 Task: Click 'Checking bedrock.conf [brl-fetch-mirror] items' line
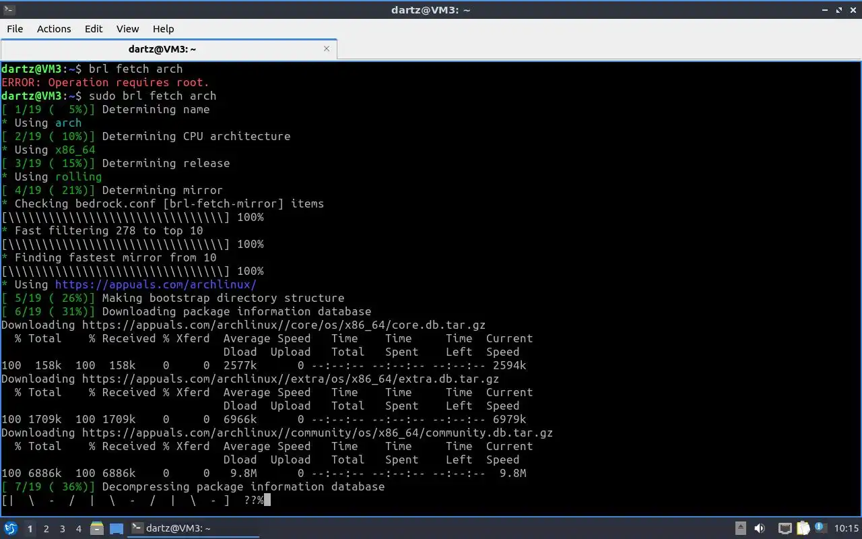tap(162, 203)
